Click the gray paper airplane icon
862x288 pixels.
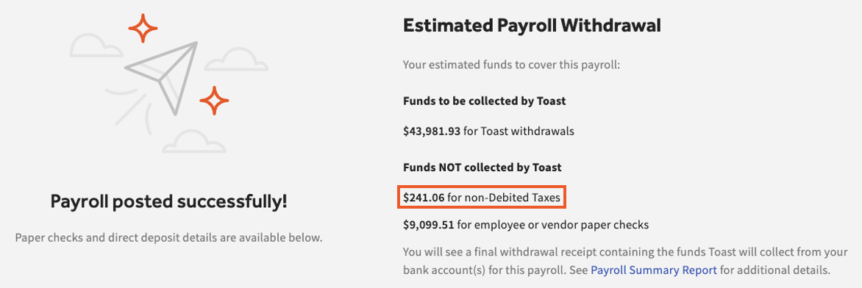click(x=161, y=77)
